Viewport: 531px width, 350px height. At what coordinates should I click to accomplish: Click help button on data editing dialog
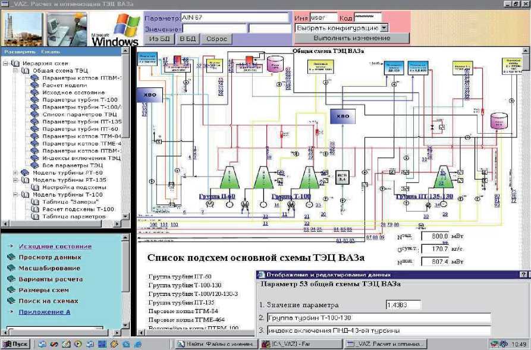(x=523, y=275)
